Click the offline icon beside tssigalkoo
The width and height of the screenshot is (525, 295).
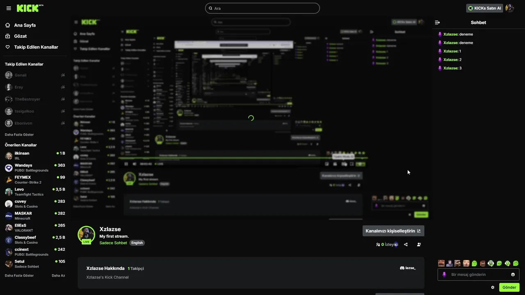point(63,111)
